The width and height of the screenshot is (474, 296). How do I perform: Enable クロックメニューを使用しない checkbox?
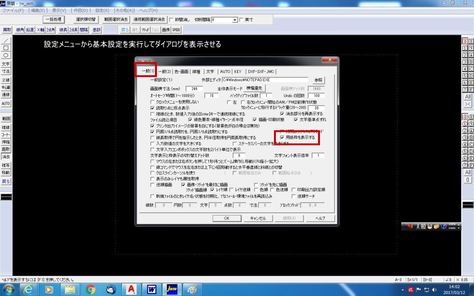coord(152,102)
